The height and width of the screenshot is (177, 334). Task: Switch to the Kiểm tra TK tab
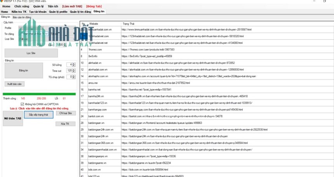(x=19, y=12)
